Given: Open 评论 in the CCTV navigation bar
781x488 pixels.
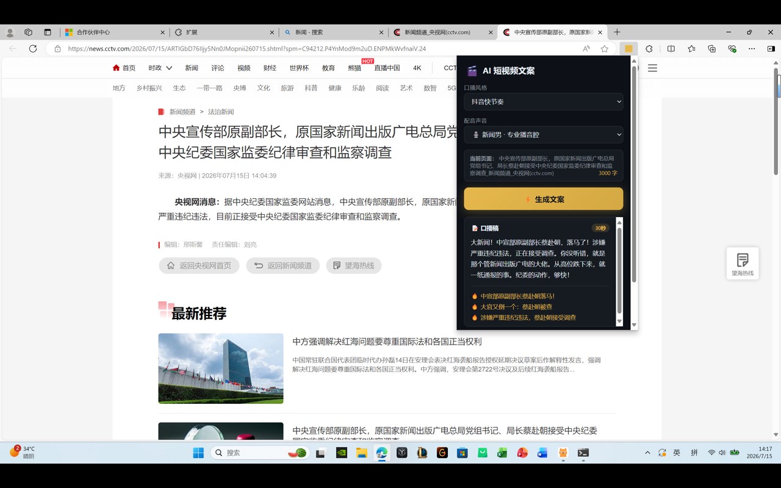Looking at the screenshot, I should (218, 68).
